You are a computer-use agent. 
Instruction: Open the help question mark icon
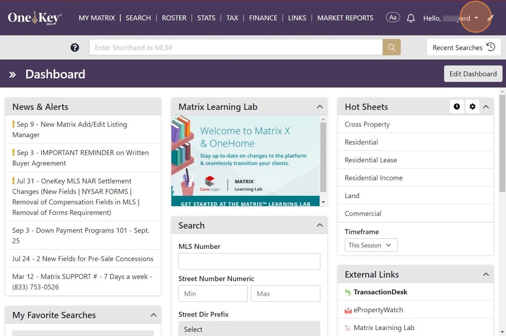point(75,47)
